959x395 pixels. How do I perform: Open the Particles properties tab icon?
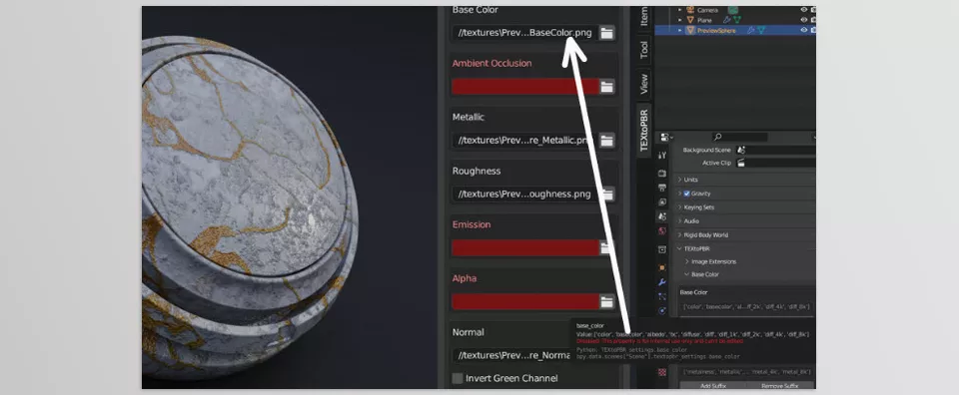pos(661,296)
